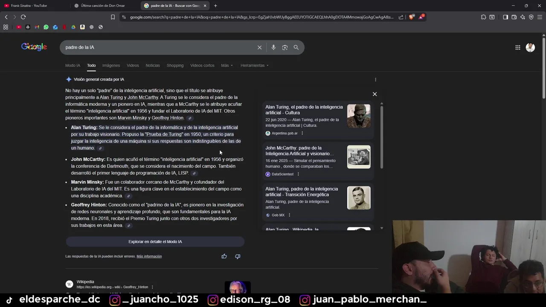The image size is (546, 307).
Task: Open Gmail bookmark in bookmarks bar
Action: pos(37,27)
